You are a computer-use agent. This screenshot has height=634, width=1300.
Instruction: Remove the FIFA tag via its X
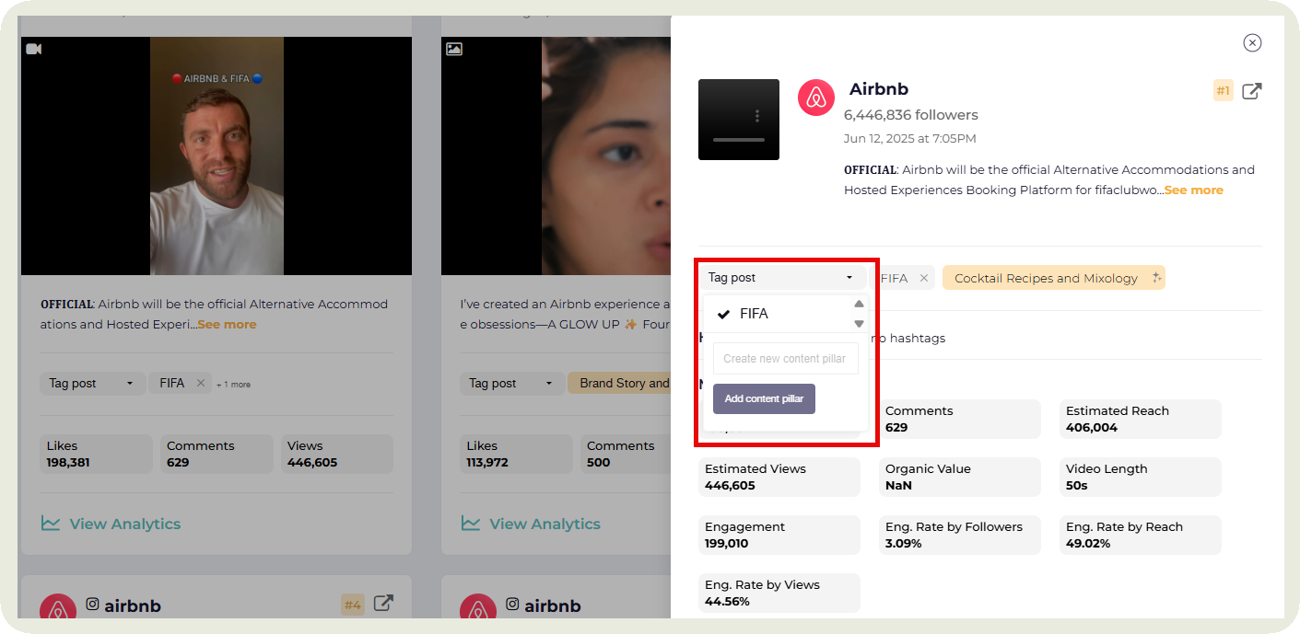924,277
